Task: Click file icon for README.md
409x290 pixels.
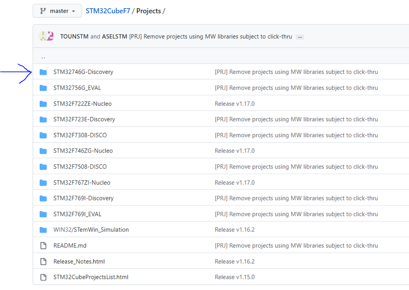Action: click(43, 246)
